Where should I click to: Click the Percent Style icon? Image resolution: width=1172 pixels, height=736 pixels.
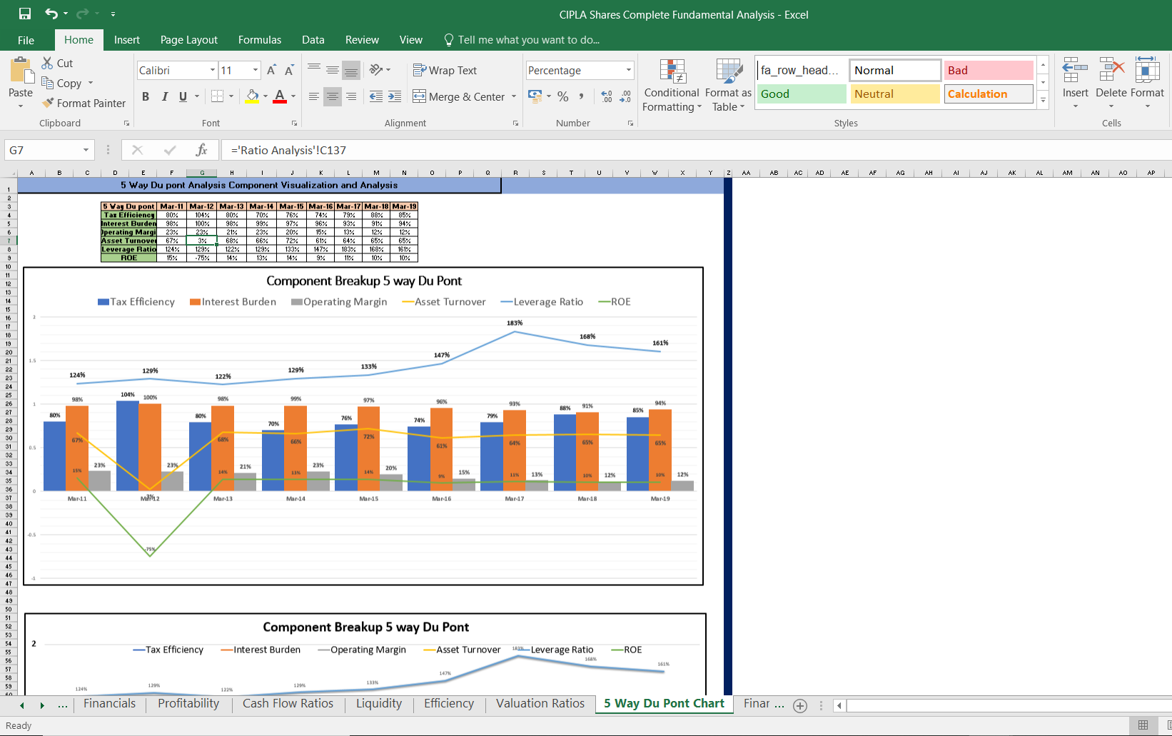click(x=563, y=96)
